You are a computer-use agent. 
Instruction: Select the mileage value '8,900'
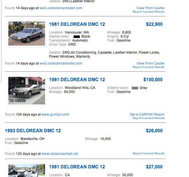(126, 32)
